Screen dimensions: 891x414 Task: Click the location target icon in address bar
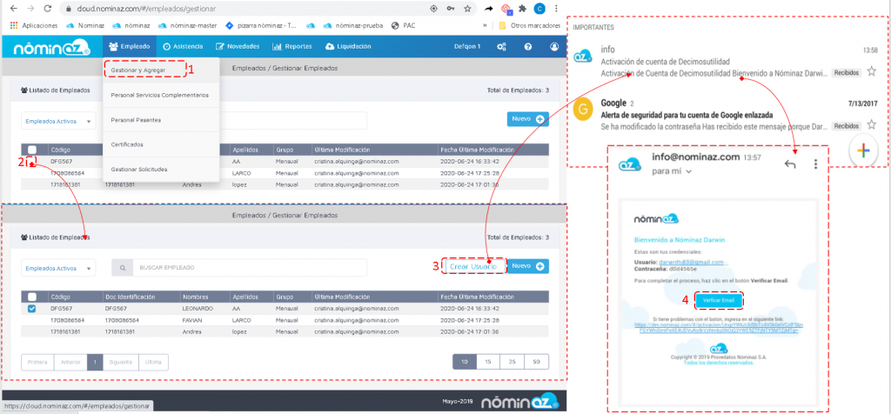(x=434, y=9)
